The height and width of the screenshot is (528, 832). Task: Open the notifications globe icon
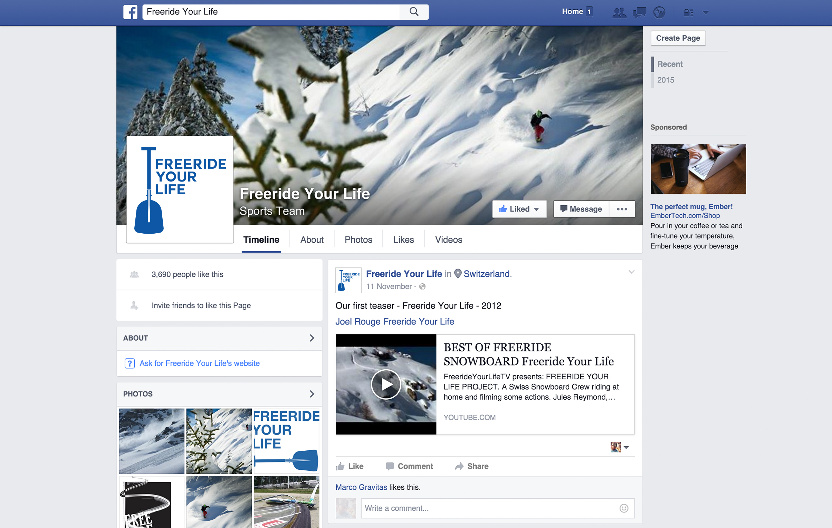659,13
